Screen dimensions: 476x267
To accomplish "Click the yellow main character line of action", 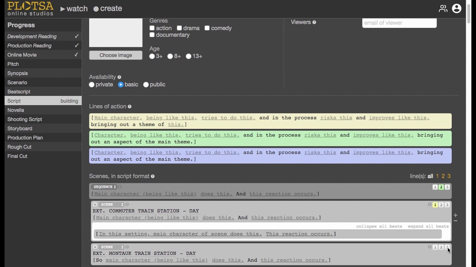I will click(x=270, y=121).
